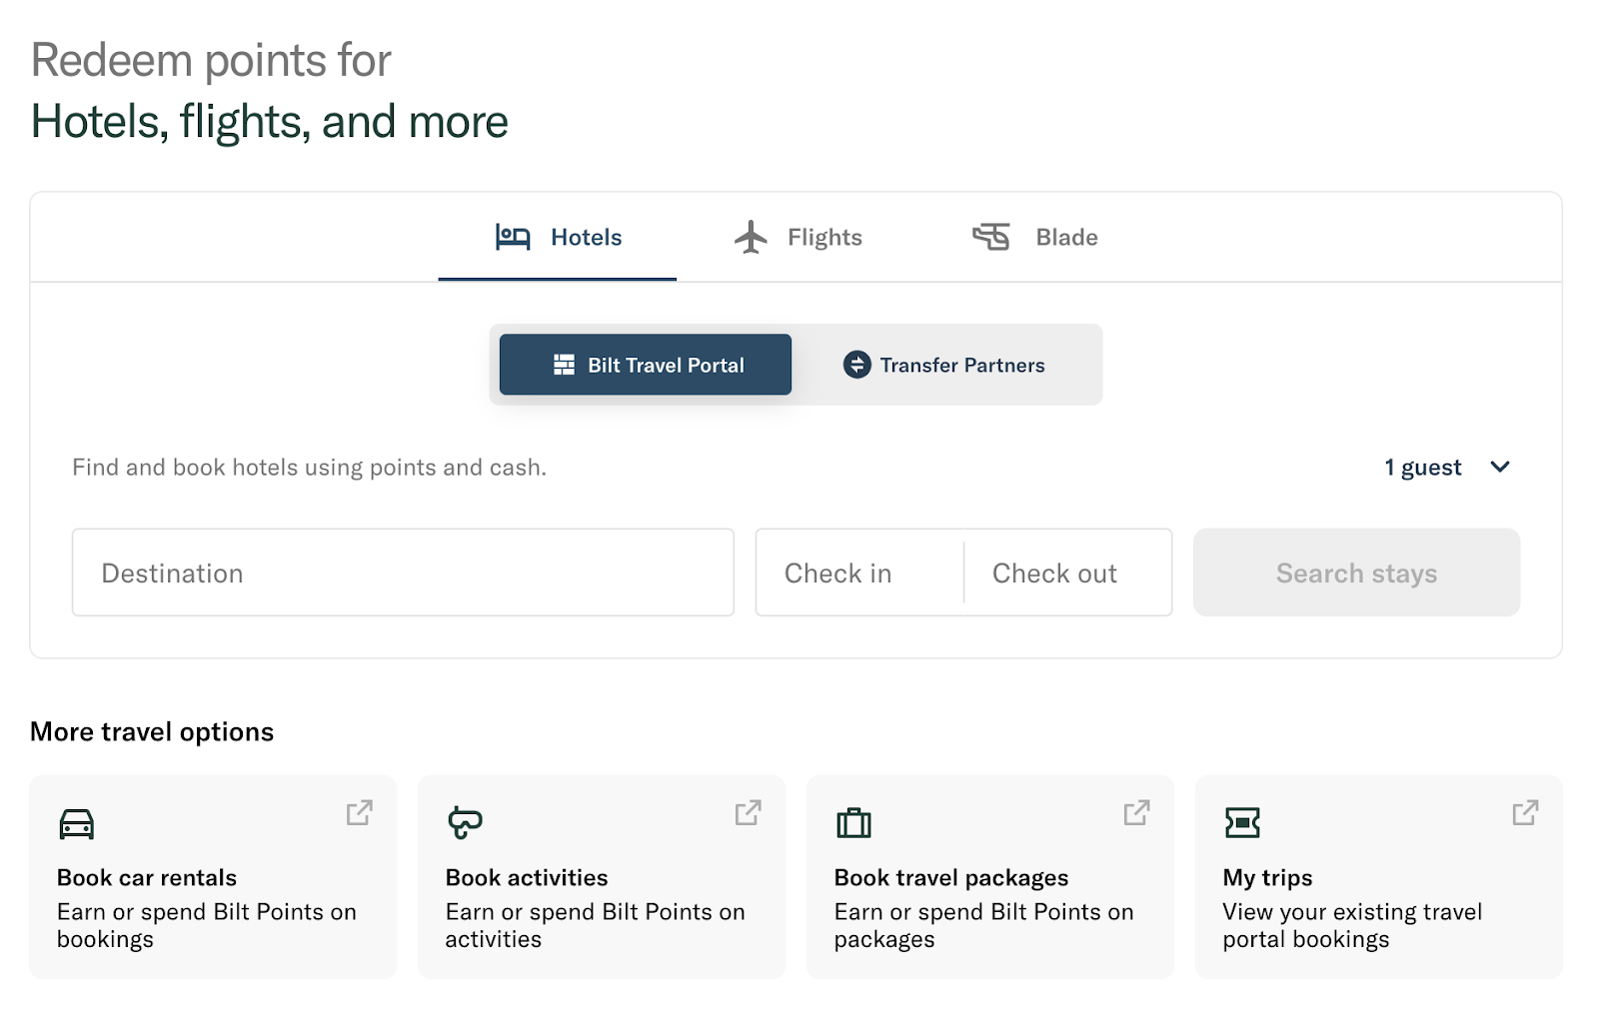
Task: Open travel packages external link arrow icon
Action: [1137, 812]
